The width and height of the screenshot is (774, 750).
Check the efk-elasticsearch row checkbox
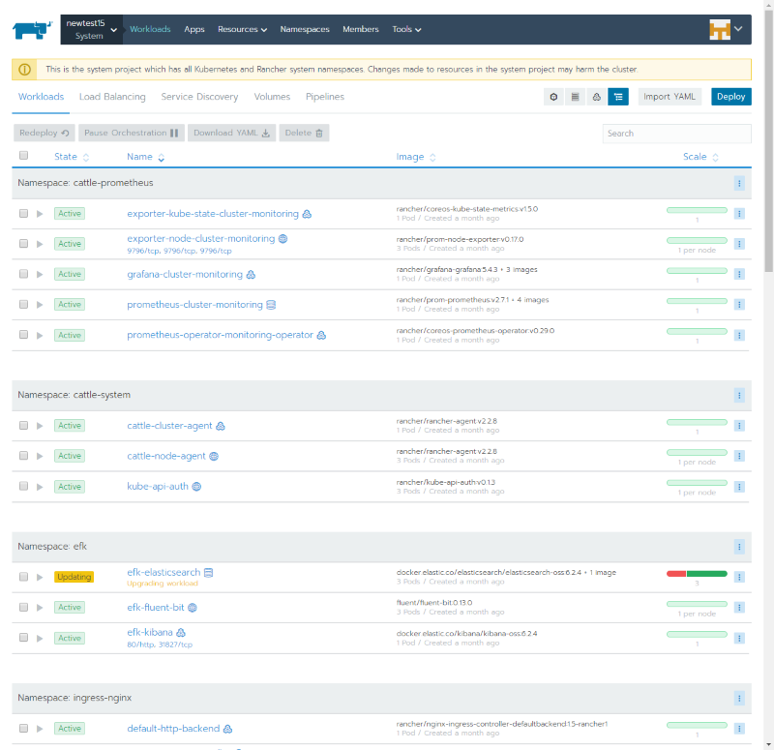point(23,577)
